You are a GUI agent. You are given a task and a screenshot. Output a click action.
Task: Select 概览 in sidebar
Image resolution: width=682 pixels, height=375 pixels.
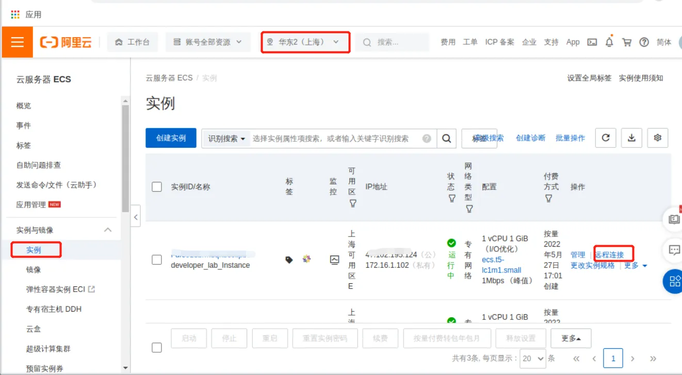(x=24, y=106)
